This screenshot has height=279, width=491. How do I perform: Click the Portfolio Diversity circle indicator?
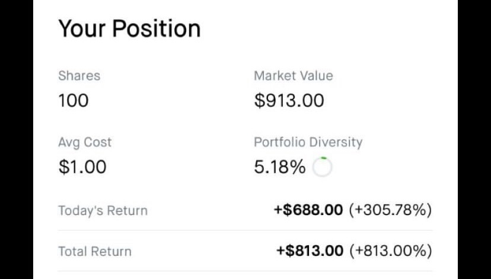[x=322, y=168]
